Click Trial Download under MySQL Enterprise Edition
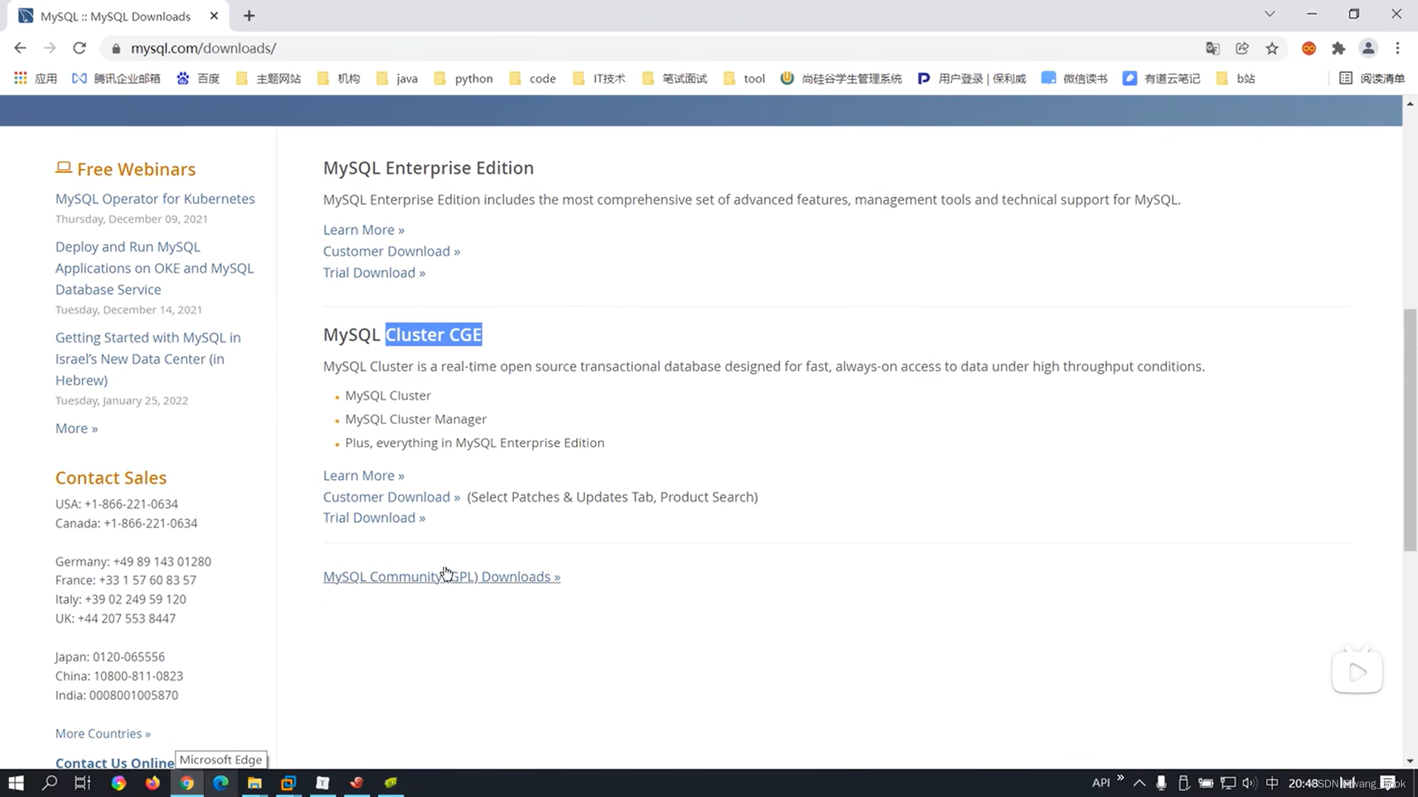Image resolution: width=1418 pixels, height=797 pixels. [x=374, y=273]
